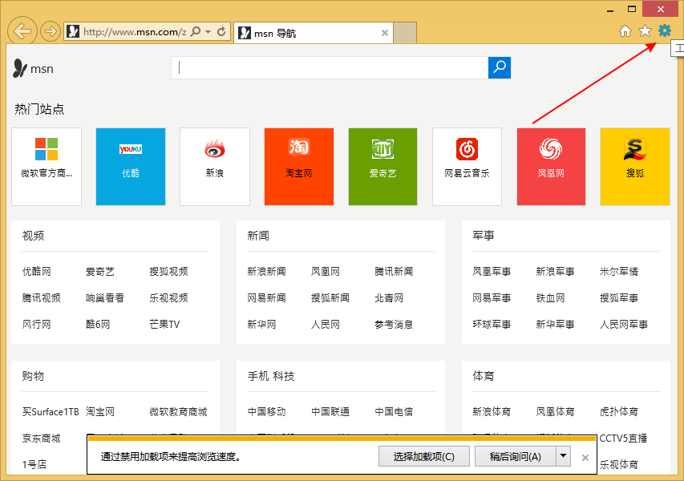
Task: Open the 爱奇艺 tile
Action: pos(382,167)
